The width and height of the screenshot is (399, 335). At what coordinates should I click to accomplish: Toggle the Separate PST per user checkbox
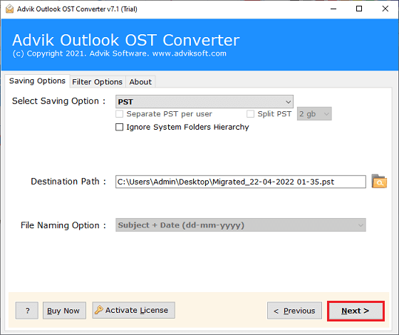coord(120,114)
